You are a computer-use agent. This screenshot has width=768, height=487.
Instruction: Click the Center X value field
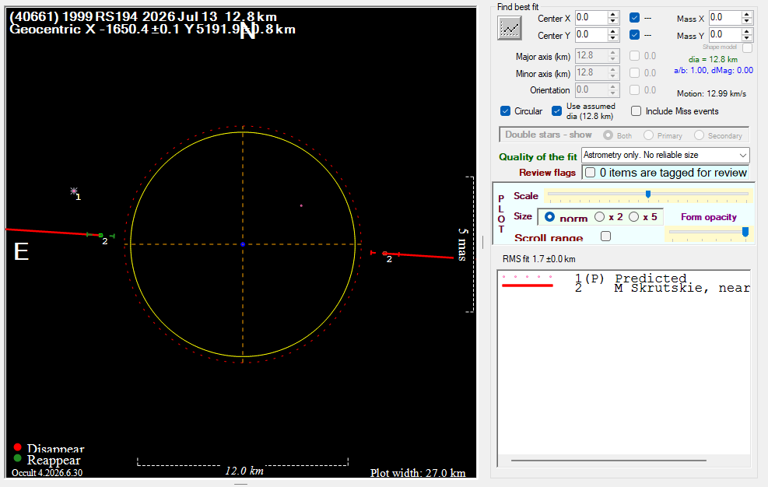[591, 18]
